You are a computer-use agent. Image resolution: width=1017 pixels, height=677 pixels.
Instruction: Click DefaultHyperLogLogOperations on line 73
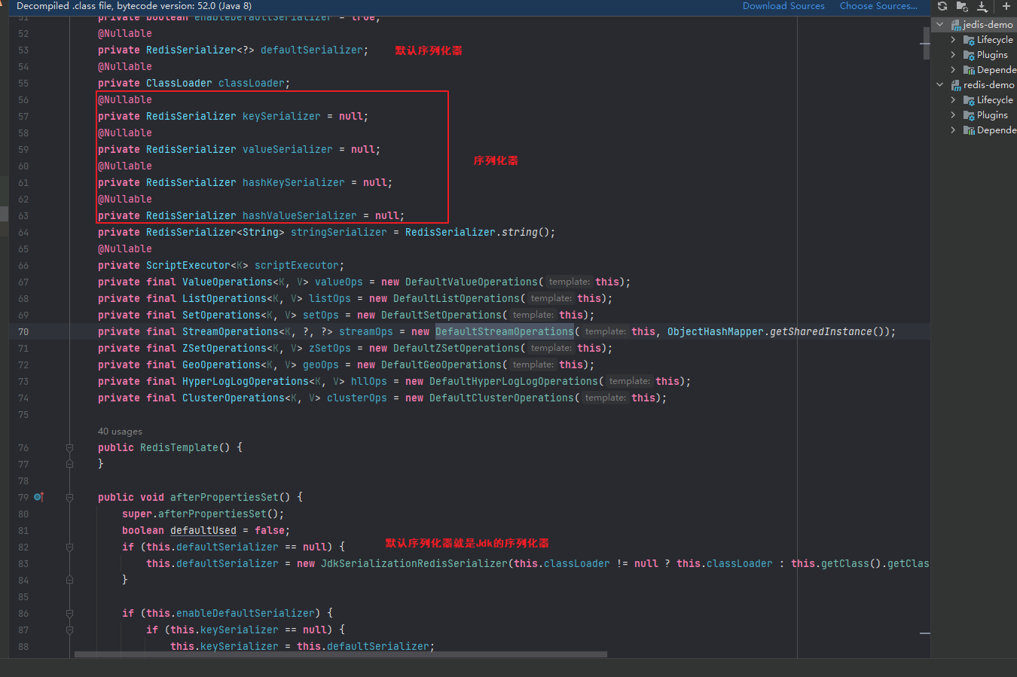point(514,381)
